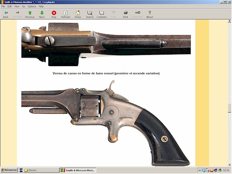Click the Next green down arrow
Image resolution: width=232 pixels, height=174 pixels.
point(42,15)
